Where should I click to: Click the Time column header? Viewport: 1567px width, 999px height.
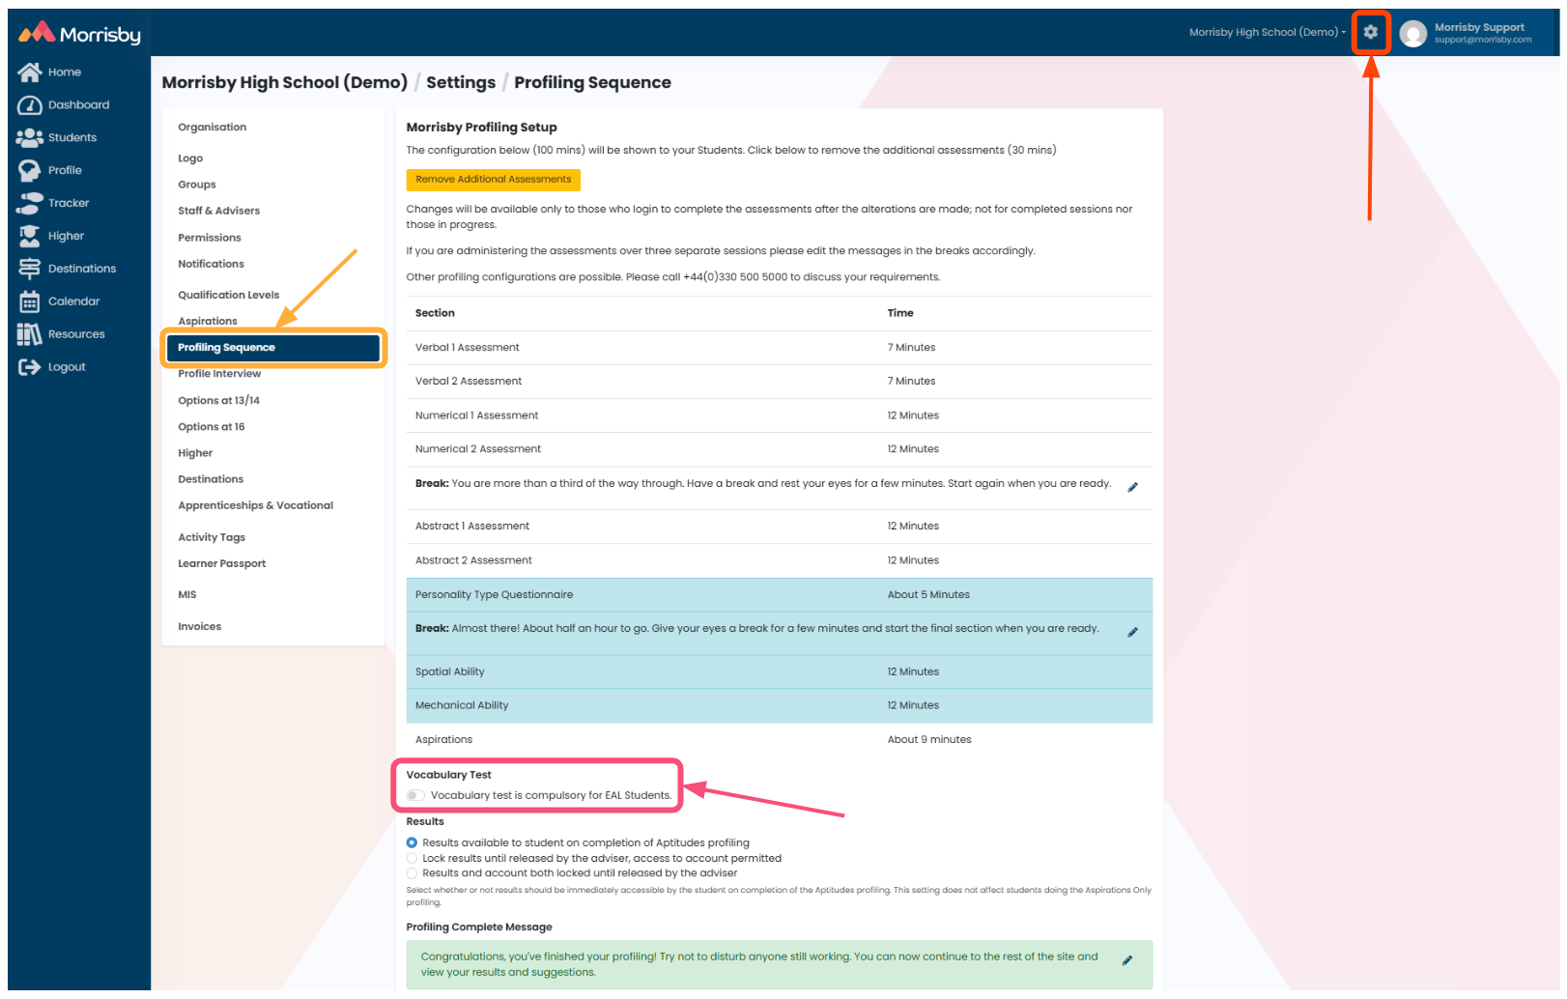[x=900, y=313]
